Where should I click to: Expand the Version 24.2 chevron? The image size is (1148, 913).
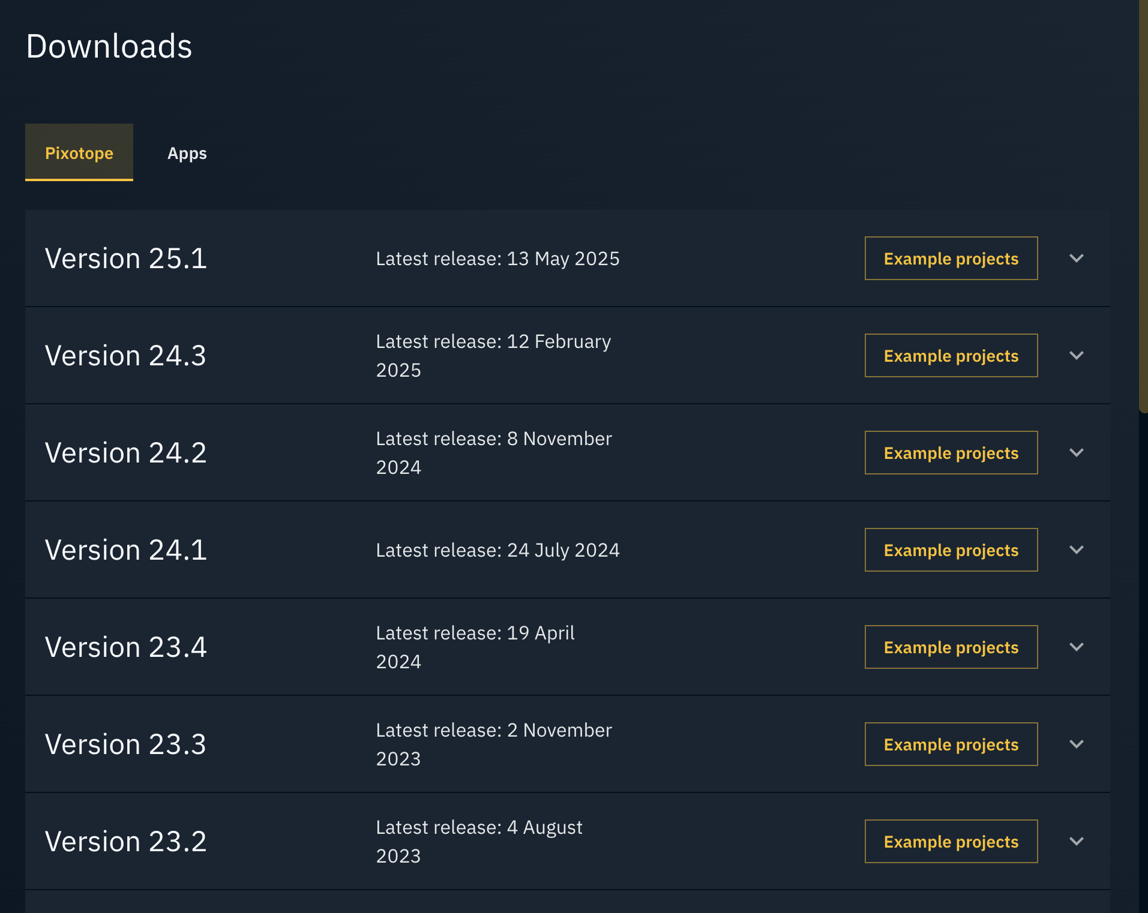(1077, 453)
